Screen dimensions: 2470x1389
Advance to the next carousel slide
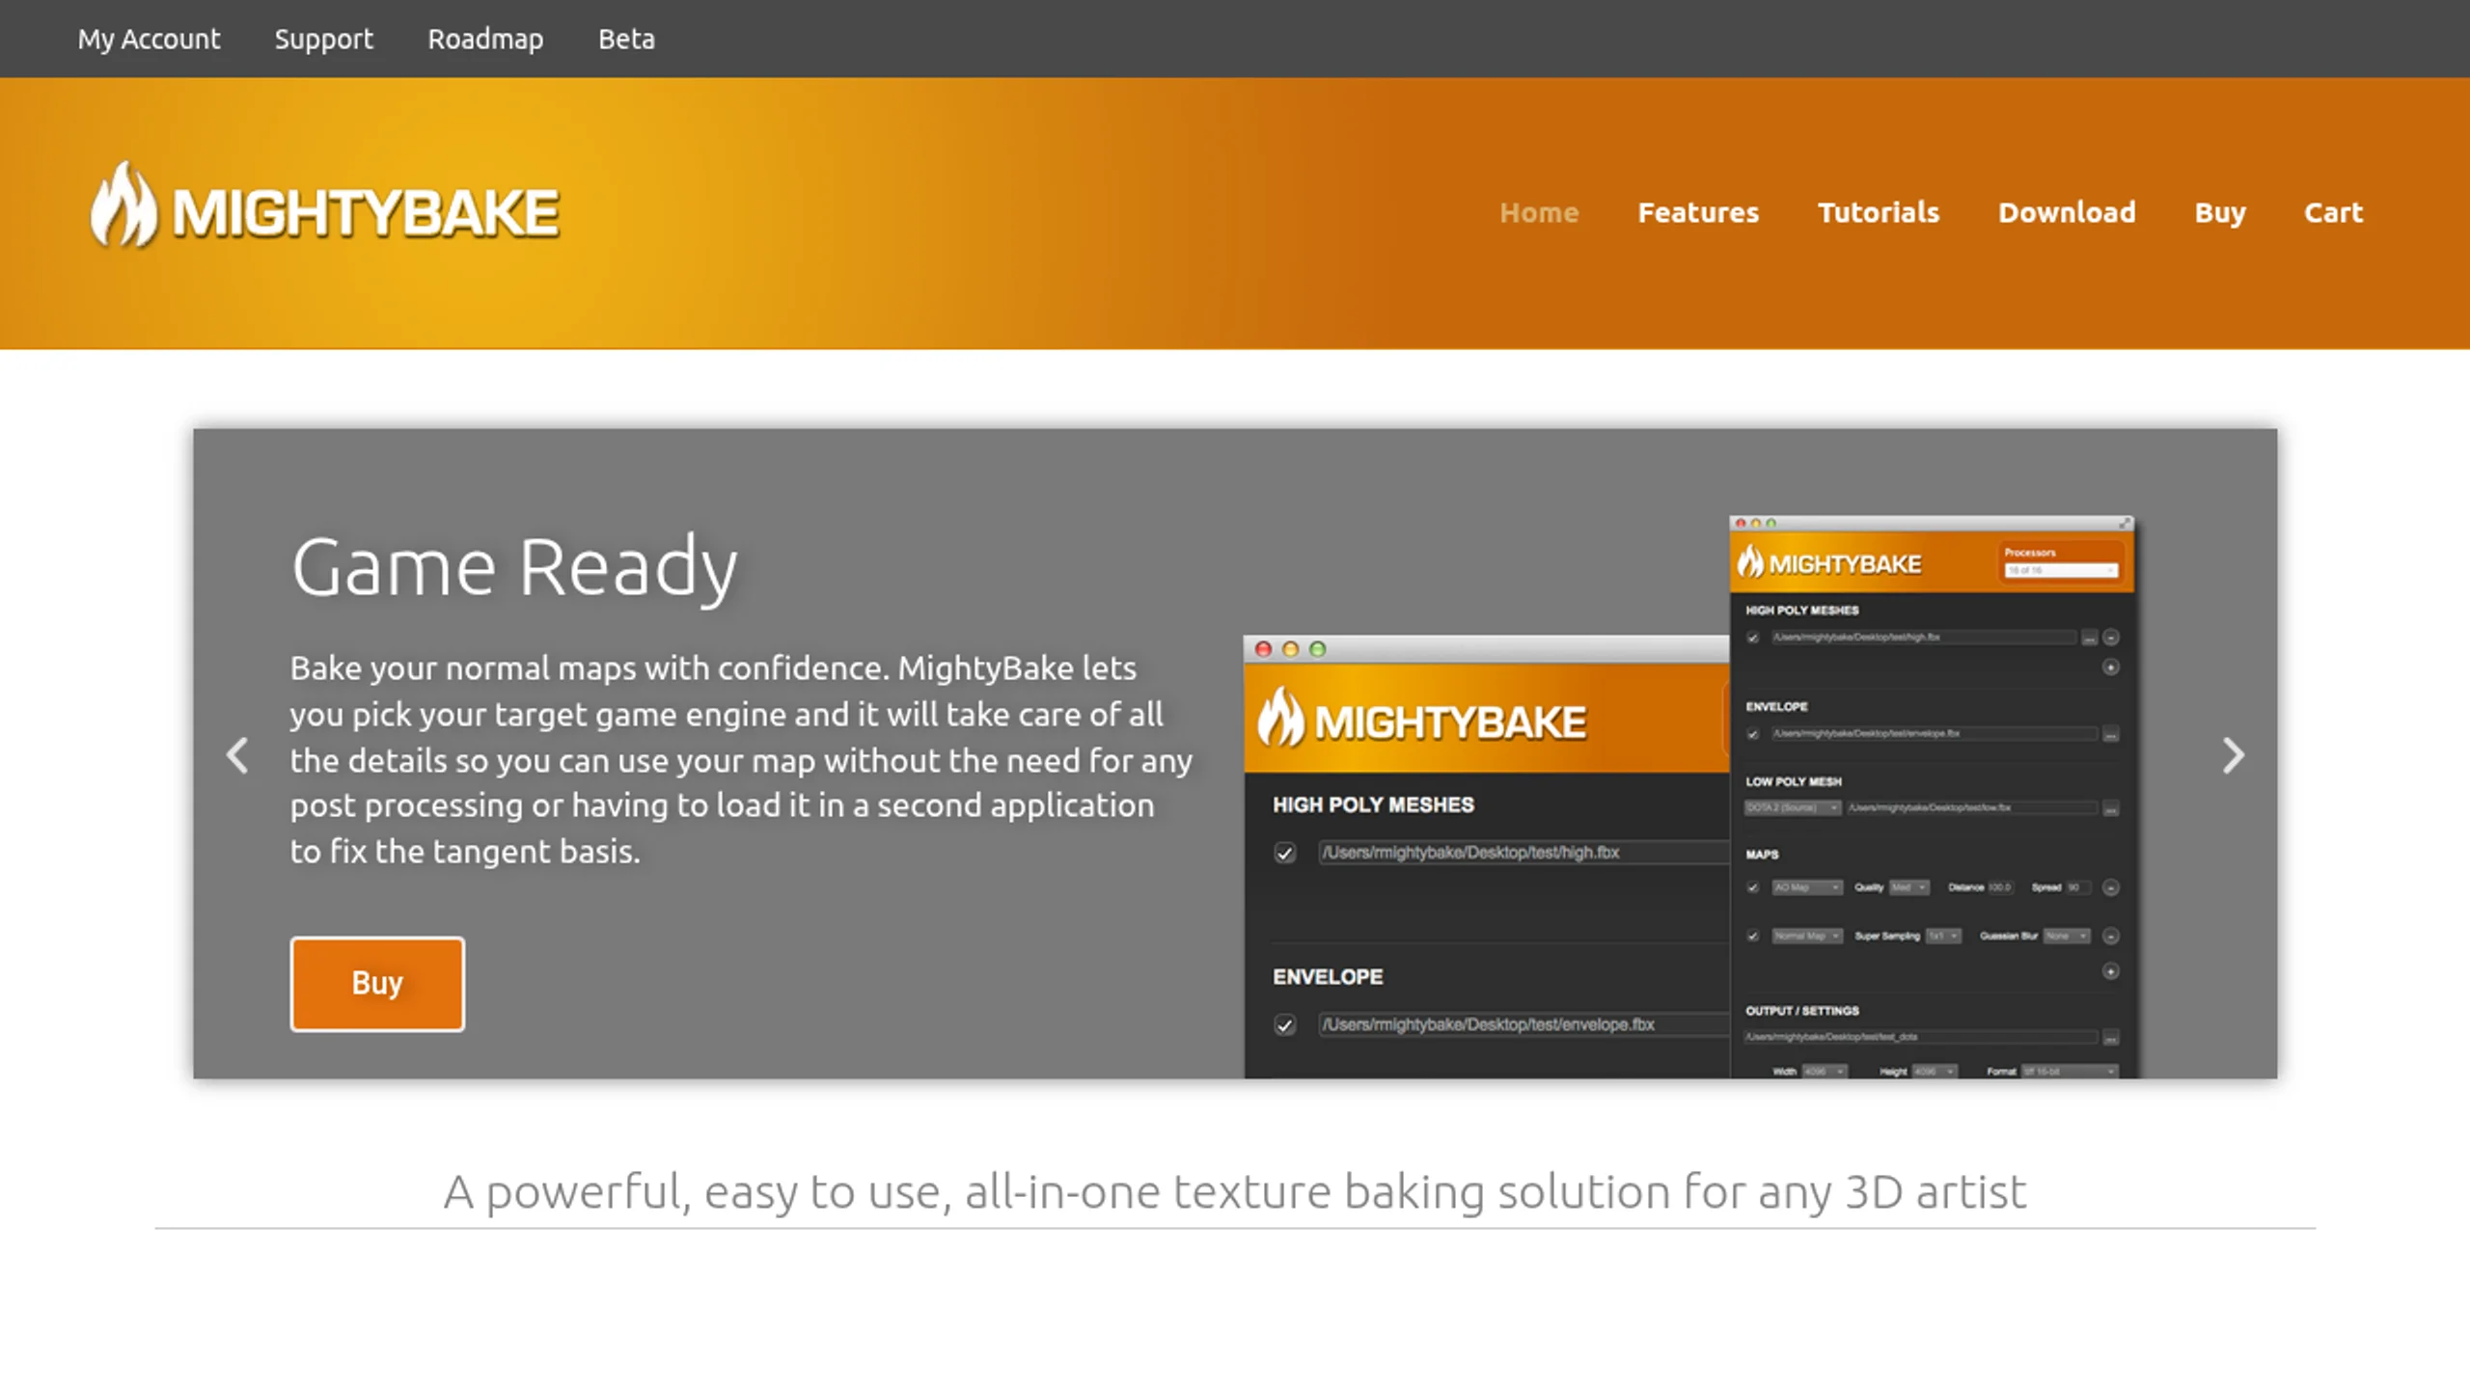click(x=2233, y=755)
